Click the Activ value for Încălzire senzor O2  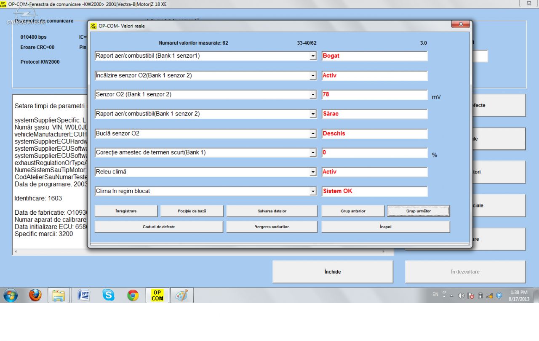click(374, 76)
